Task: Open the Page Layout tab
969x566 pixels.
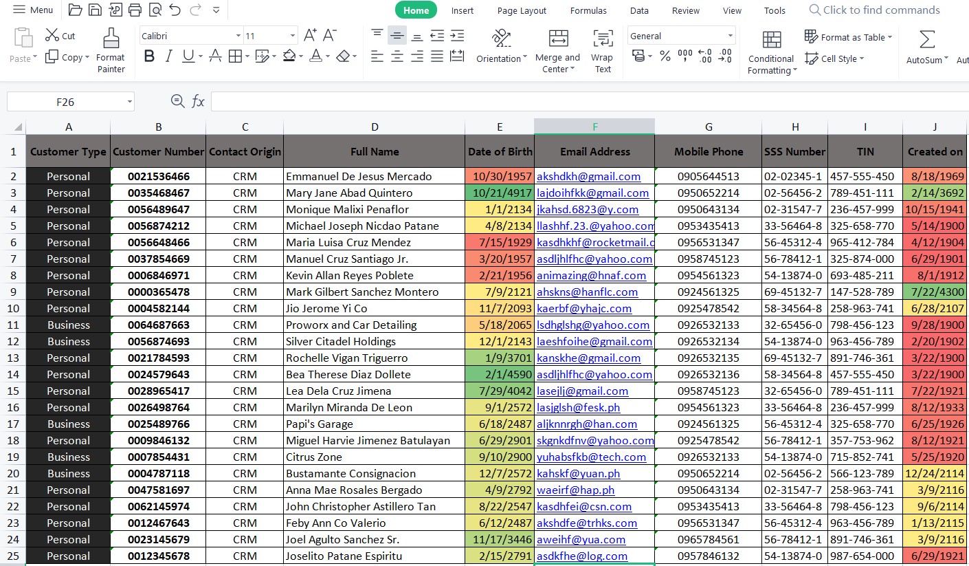Action: point(522,10)
